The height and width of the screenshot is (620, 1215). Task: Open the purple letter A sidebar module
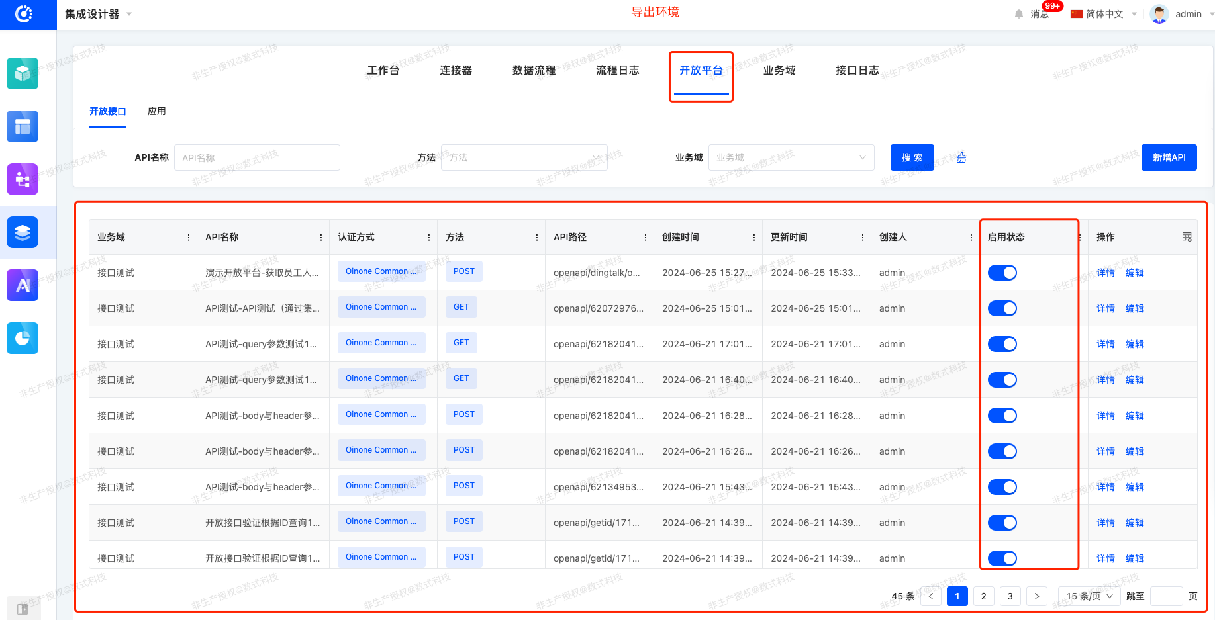click(x=23, y=285)
